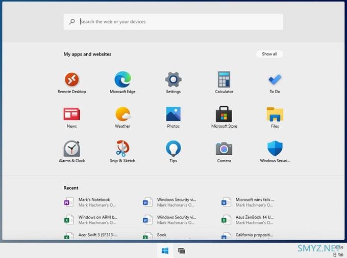Open recent file Asus ZenBook 14 U...
This screenshot has height=258, width=347.
click(x=248, y=220)
